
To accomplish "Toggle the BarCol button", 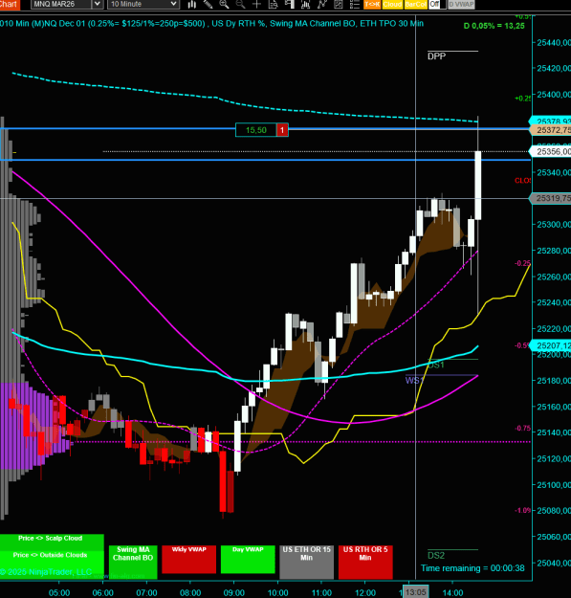I will (x=415, y=4).
